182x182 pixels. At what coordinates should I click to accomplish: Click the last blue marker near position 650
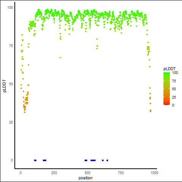[107, 160]
